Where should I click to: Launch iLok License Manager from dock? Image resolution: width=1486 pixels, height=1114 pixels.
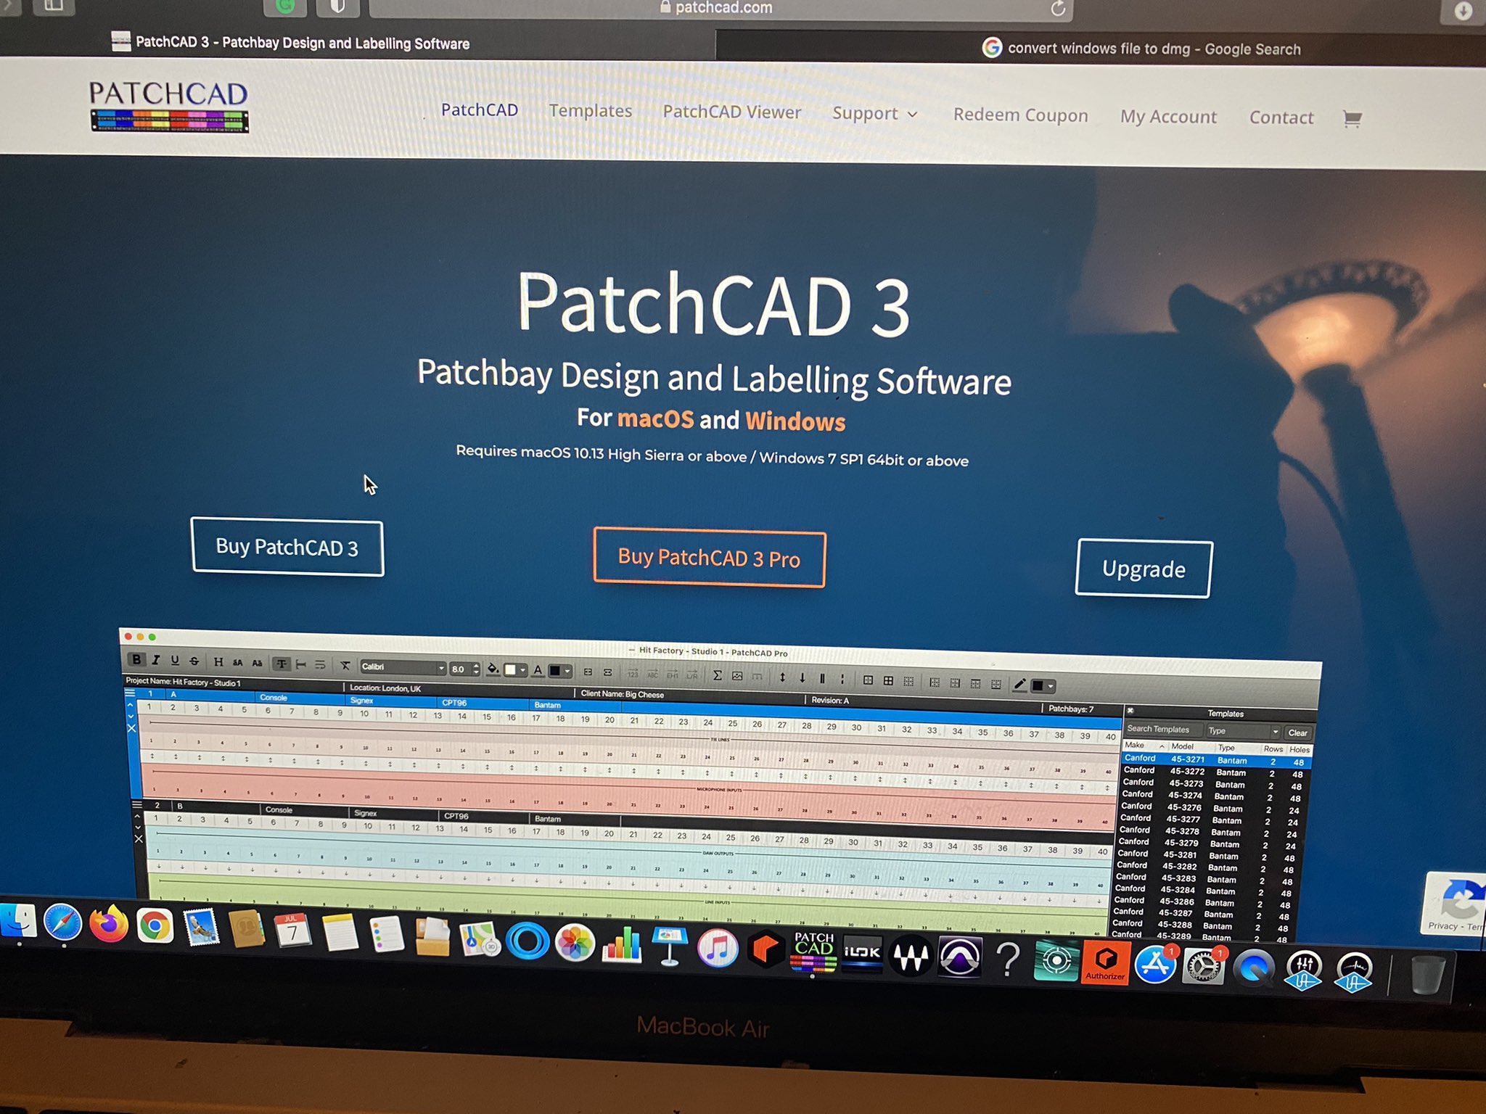(862, 953)
